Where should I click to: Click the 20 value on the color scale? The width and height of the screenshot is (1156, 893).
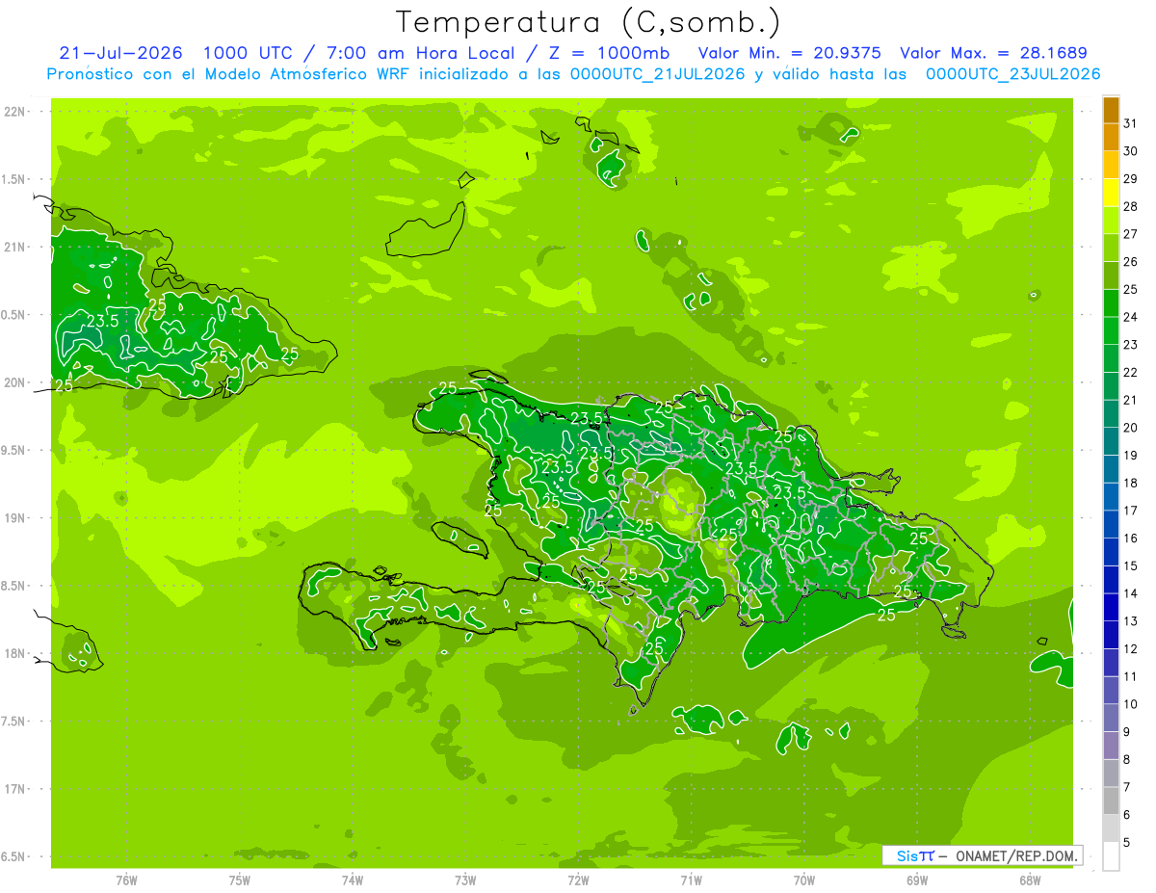1131,428
